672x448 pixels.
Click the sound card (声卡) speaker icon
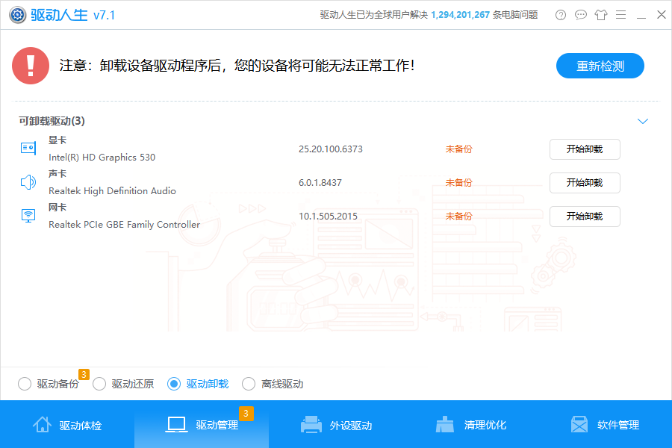point(28,182)
